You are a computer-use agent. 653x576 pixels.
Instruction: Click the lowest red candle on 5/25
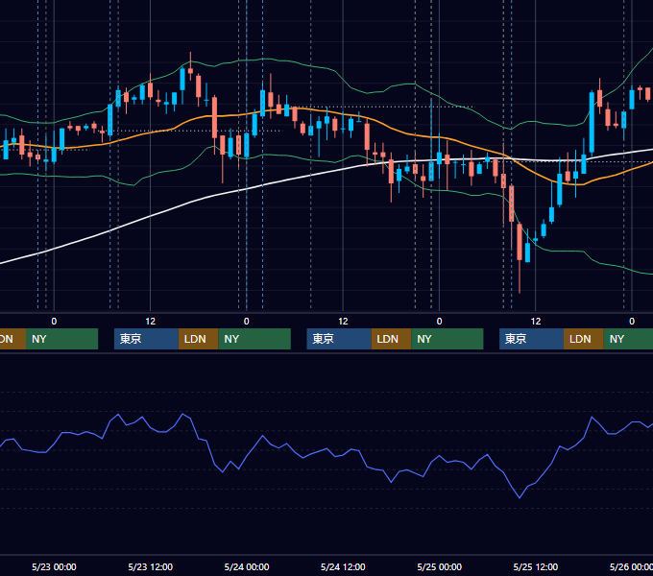(x=520, y=242)
